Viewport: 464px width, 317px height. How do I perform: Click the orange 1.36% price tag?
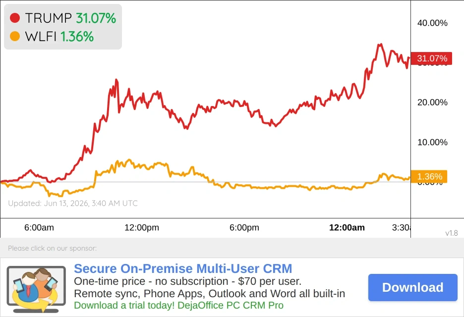429,176
